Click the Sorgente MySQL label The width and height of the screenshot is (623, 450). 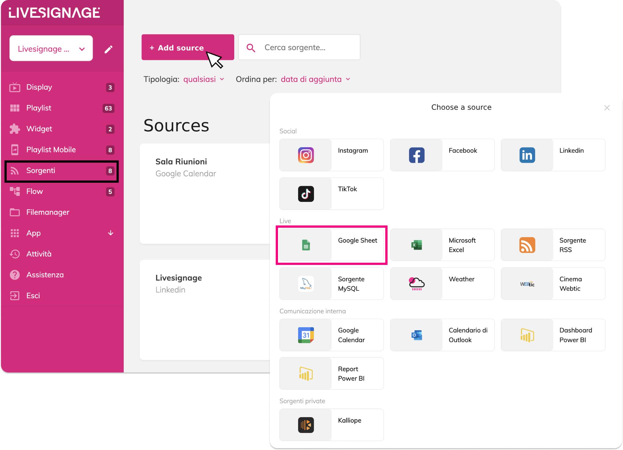click(351, 284)
